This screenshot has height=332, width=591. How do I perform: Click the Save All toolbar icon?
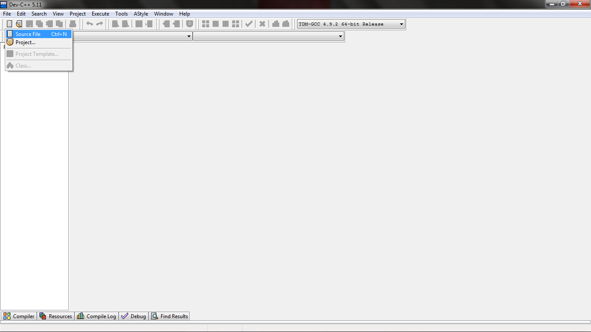coord(39,24)
